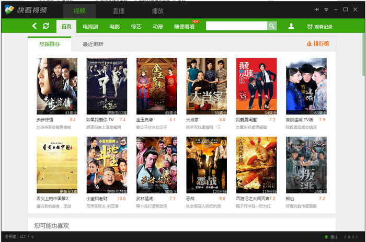Switch to the 播放 top tab

(158, 11)
